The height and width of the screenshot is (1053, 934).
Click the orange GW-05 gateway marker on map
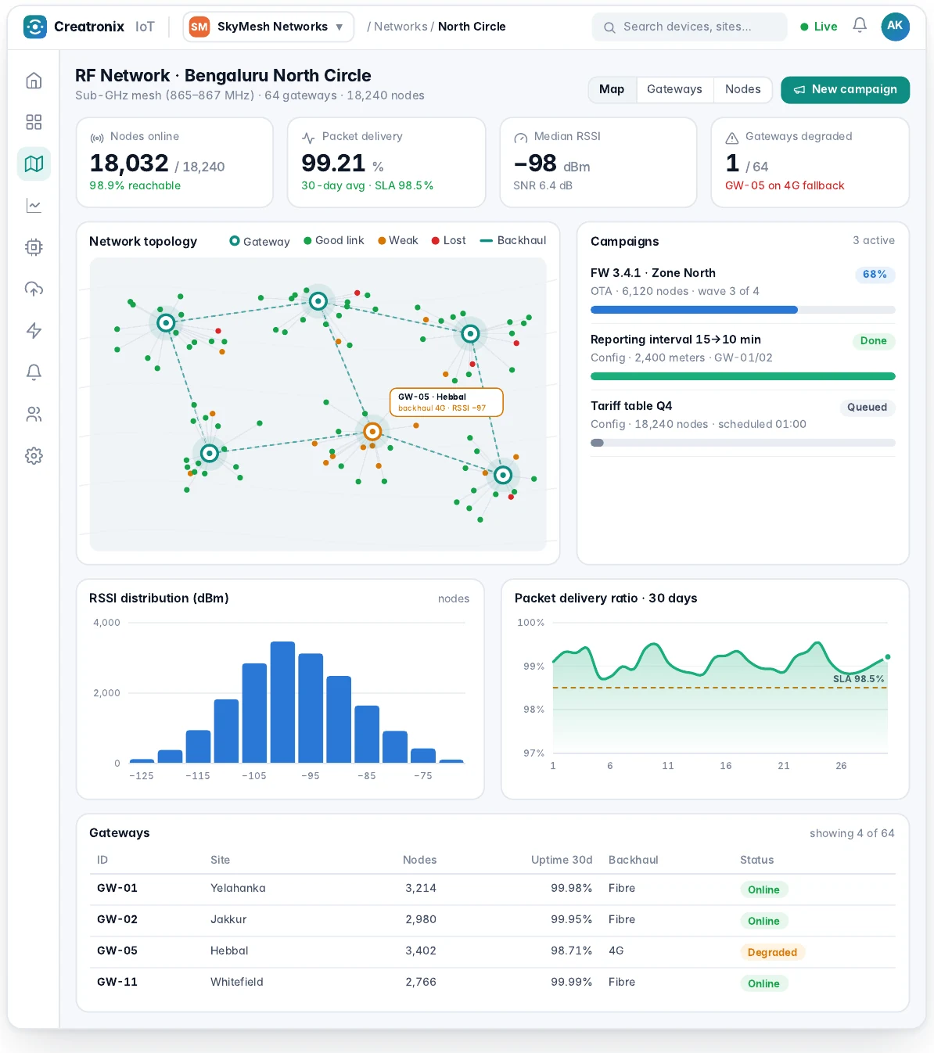pos(372,431)
